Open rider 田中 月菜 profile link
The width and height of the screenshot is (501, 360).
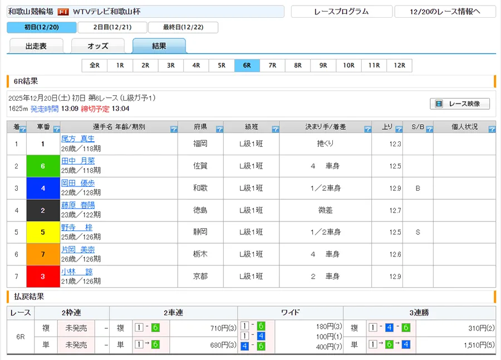click(x=78, y=161)
